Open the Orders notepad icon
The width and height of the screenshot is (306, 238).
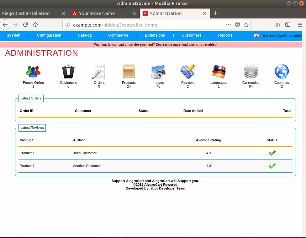pyautogui.click(x=99, y=72)
